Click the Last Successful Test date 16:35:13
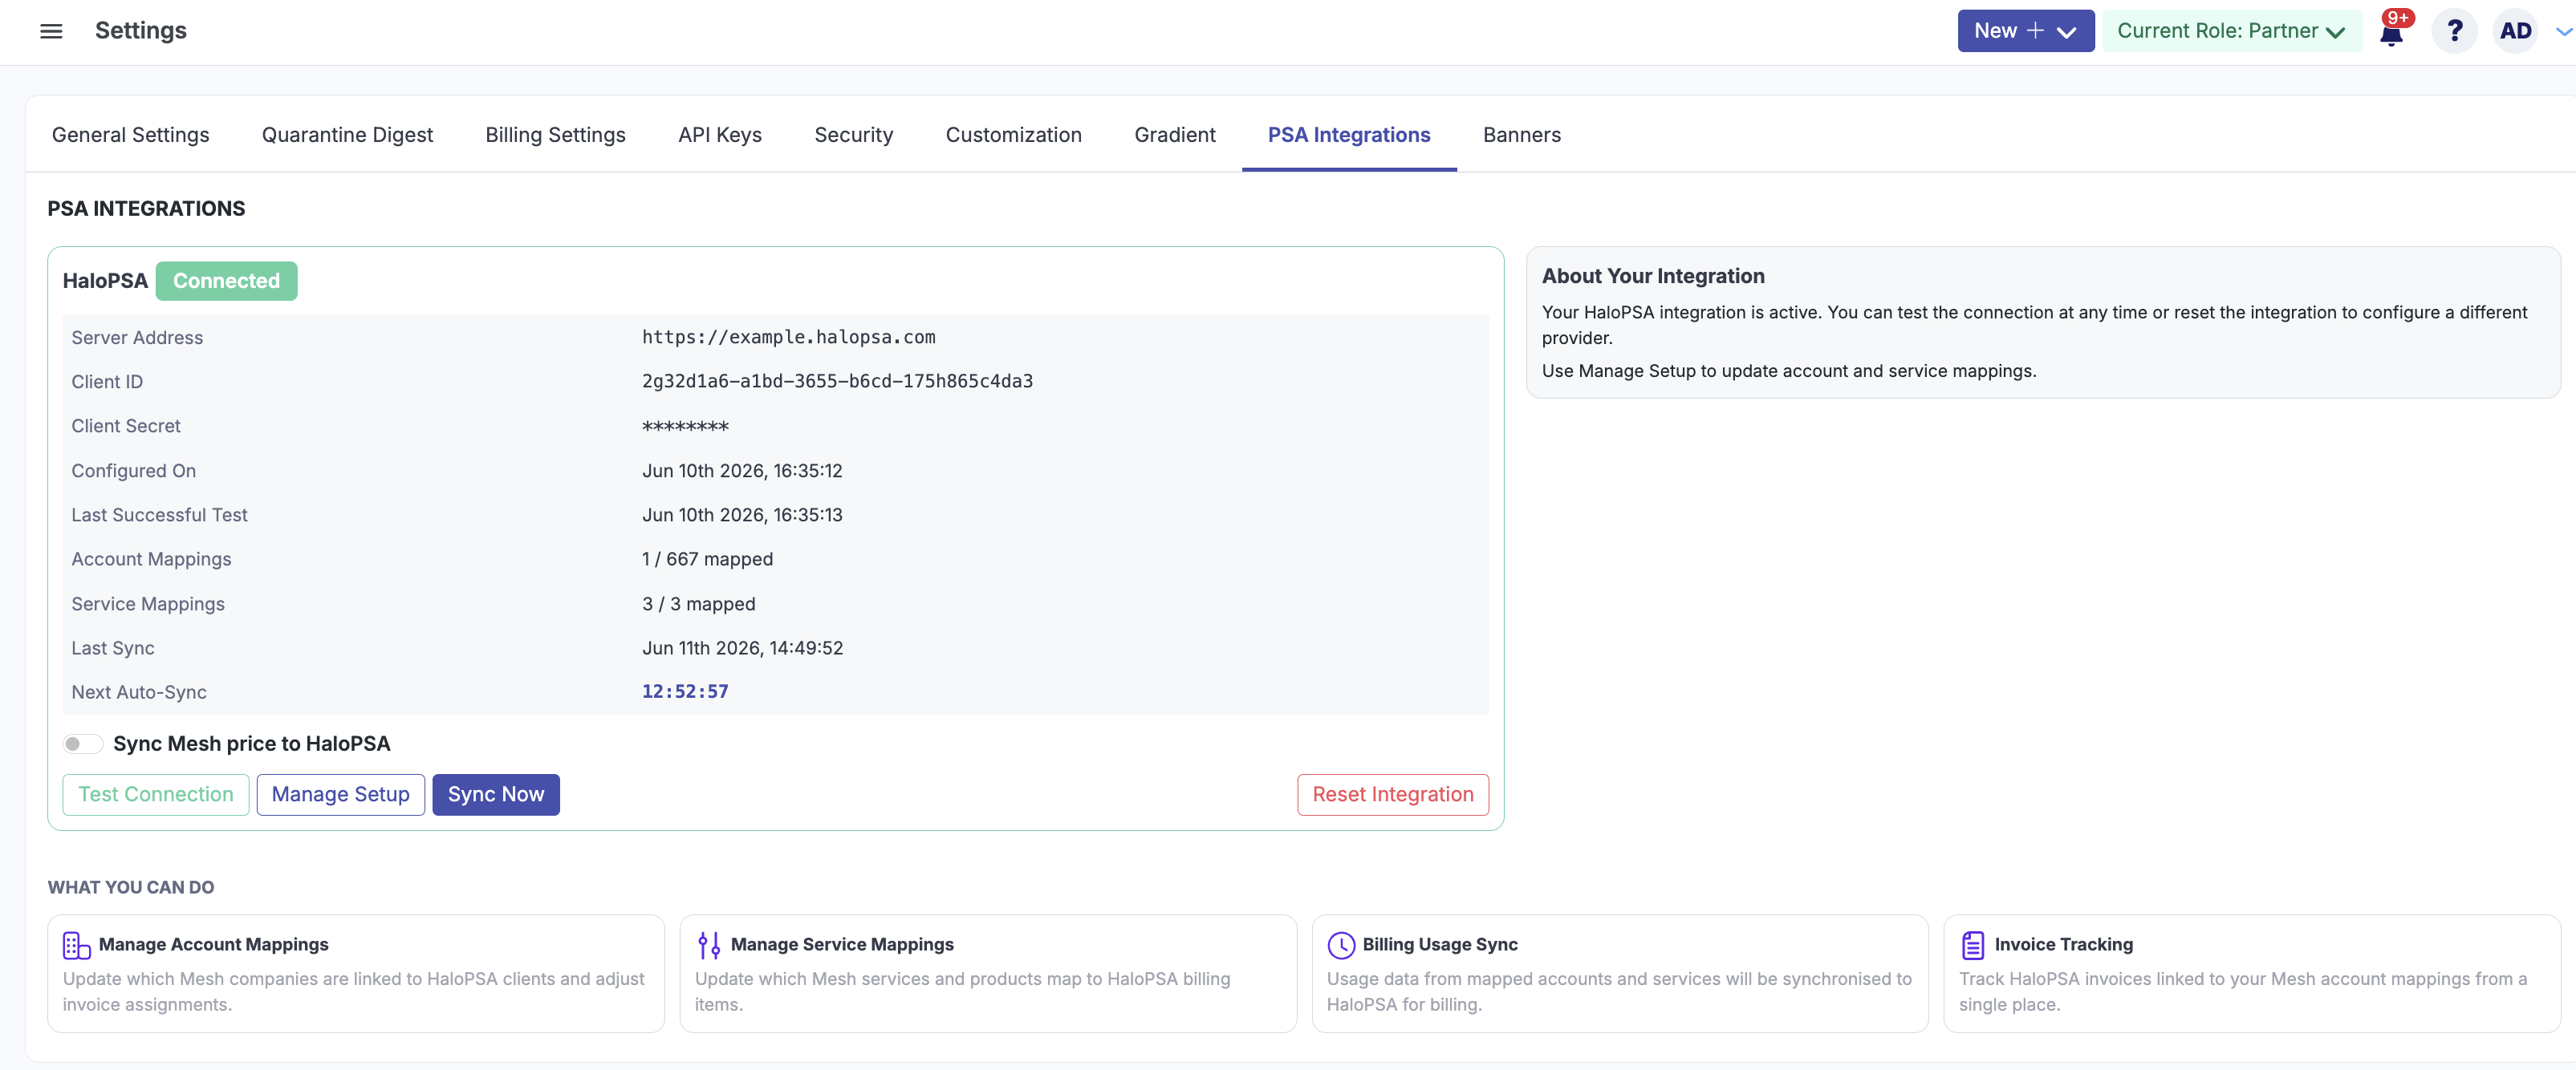The height and width of the screenshot is (1070, 2576). pyautogui.click(x=742, y=516)
